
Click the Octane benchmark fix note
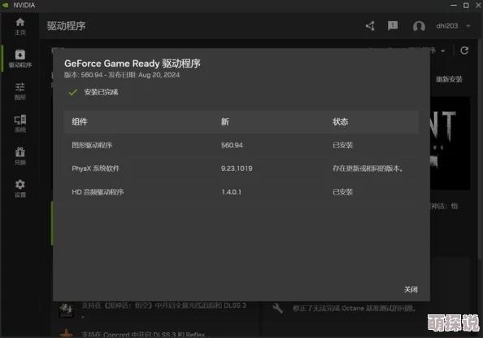point(355,308)
